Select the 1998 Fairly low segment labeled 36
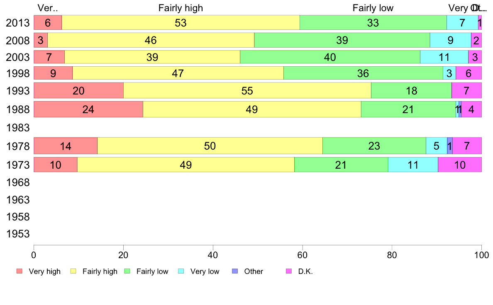The width and height of the screenshot is (493, 305). pyautogui.click(x=363, y=73)
